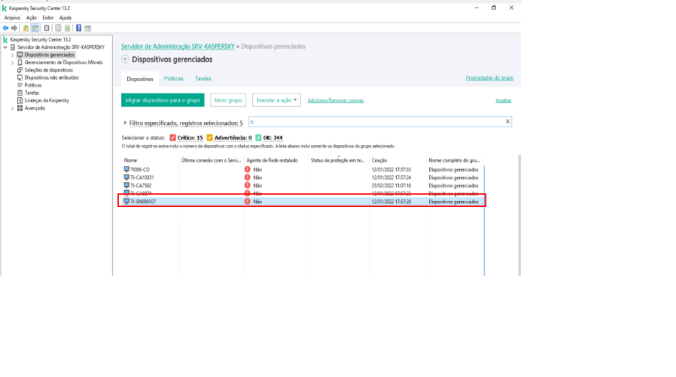Click the icon beside Dispositivos não atribuídos

point(20,78)
